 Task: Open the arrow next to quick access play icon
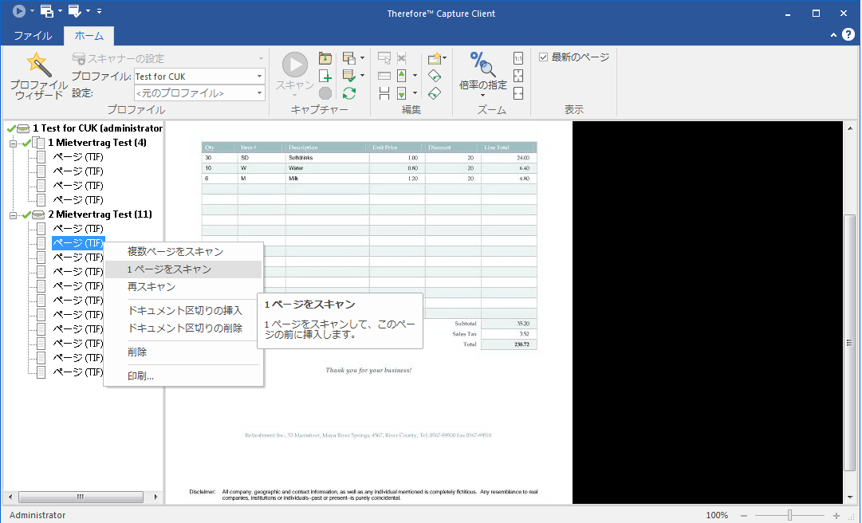[x=32, y=11]
